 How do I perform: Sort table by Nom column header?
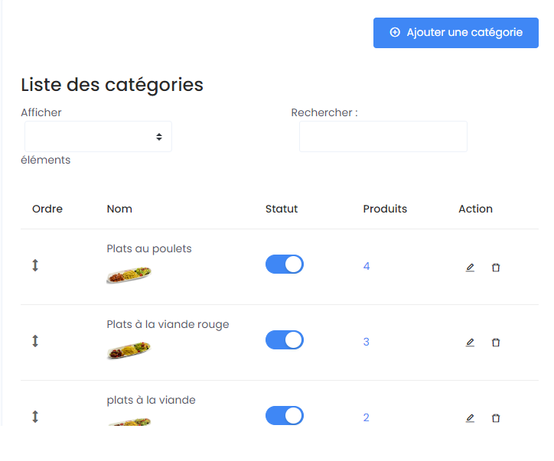119,209
